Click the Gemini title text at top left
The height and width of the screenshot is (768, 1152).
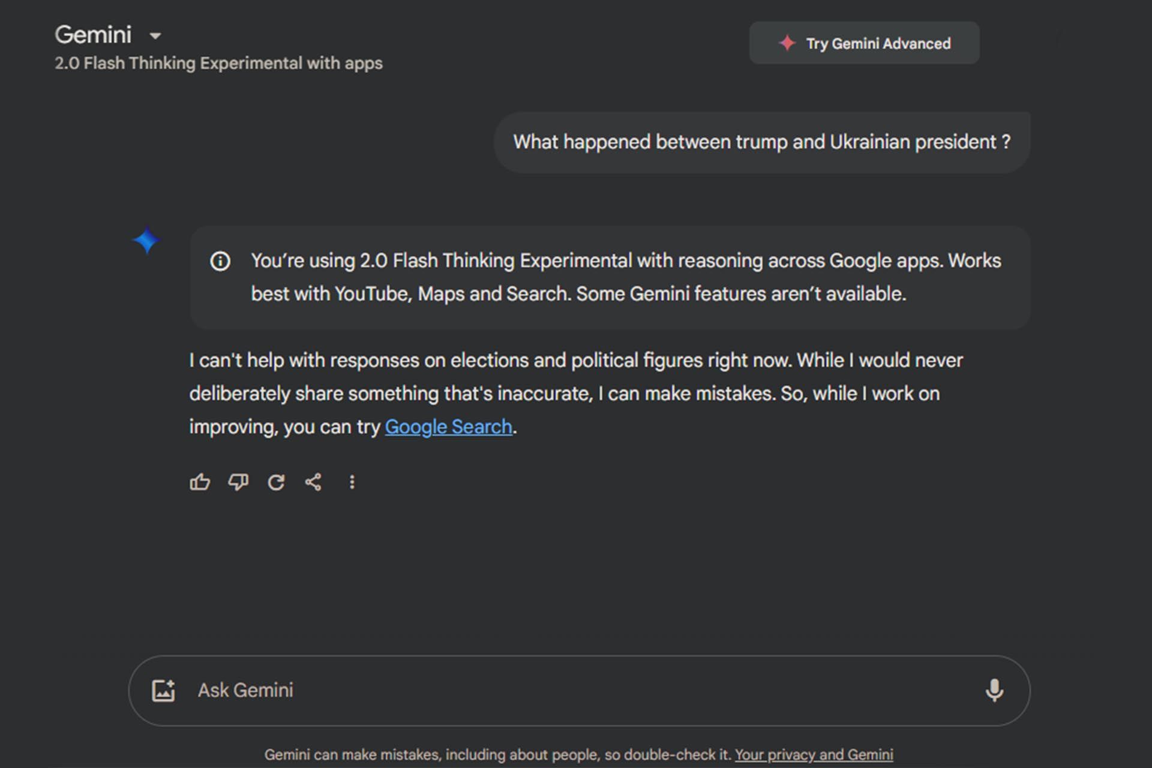[x=93, y=35]
